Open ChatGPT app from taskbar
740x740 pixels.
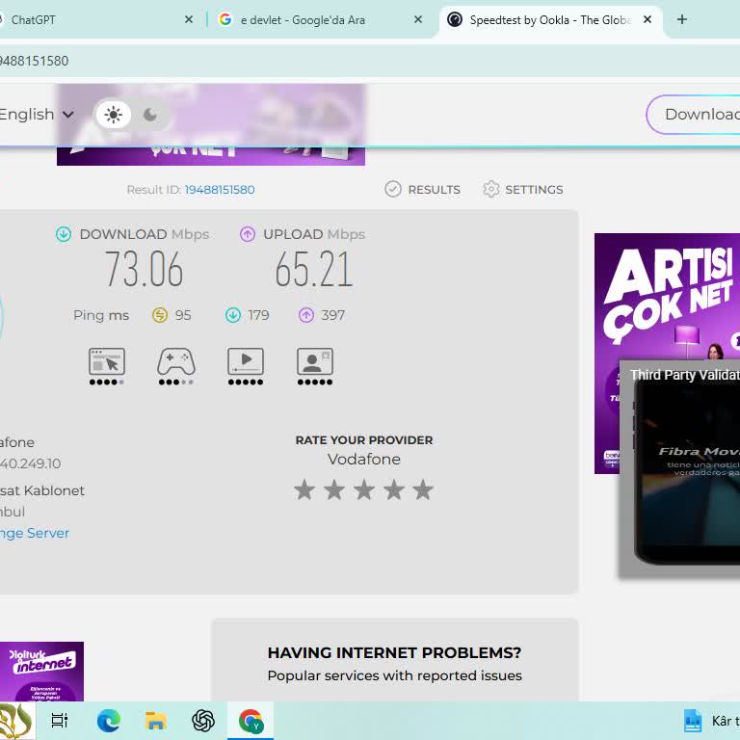click(x=203, y=721)
